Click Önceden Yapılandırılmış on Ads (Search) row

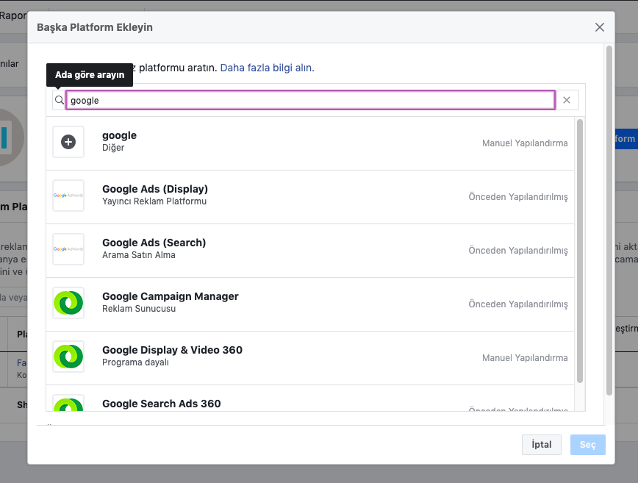(x=518, y=251)
